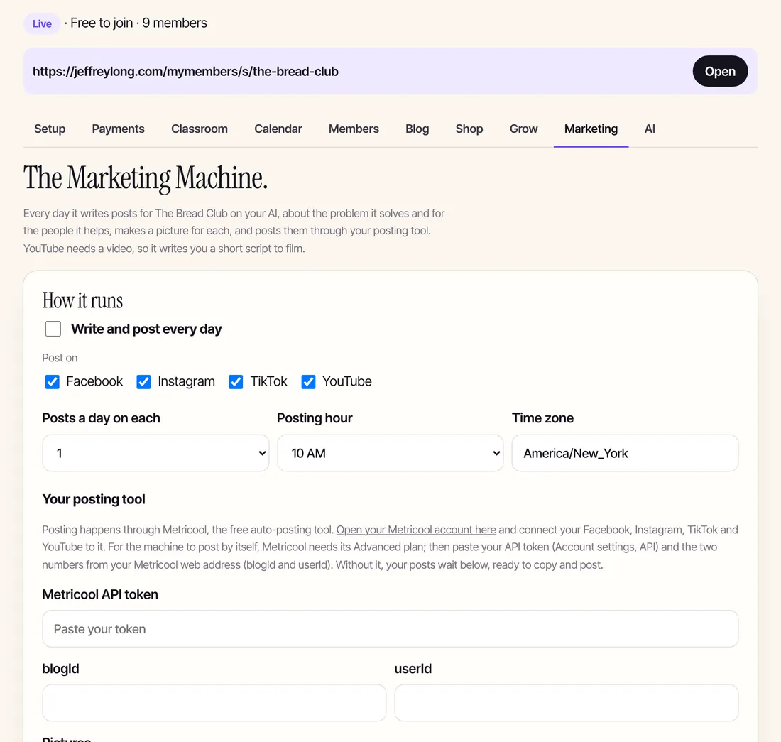This screenshot has width=781, height=742.
Task: Click the Live status badge
Action: tap(42, 23)
